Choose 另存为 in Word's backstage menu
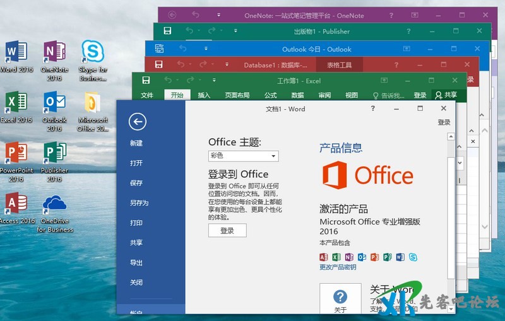 tap(139, 203)
